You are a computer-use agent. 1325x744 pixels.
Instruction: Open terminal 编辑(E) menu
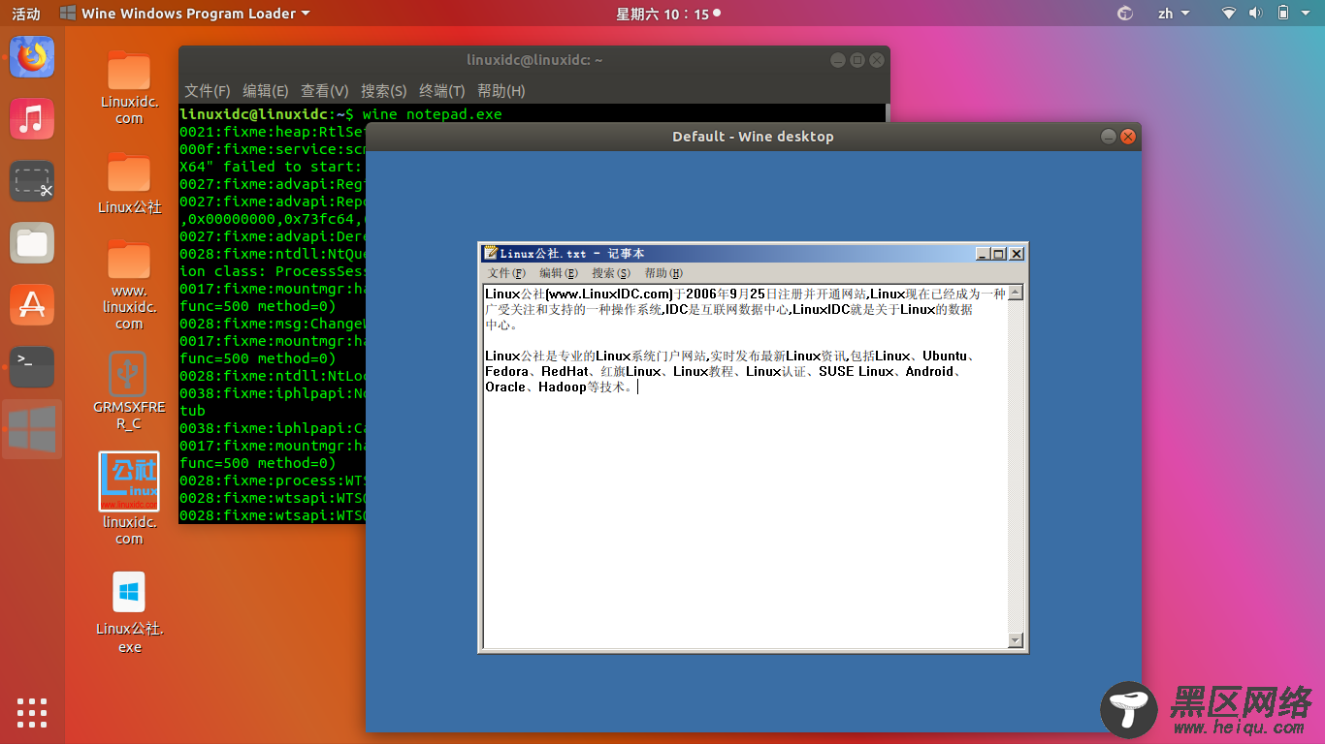point(266,90)
